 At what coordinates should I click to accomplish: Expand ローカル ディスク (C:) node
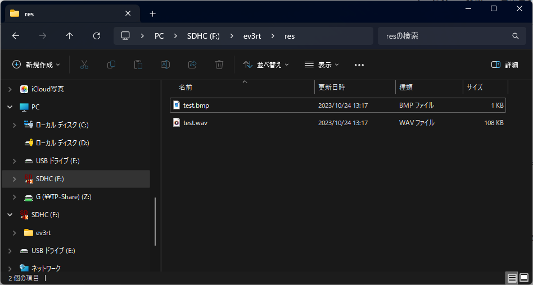point(14,125)
